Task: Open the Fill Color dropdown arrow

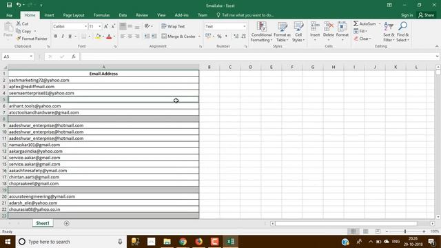Action: pyautogui.click(x=103, y=37)
